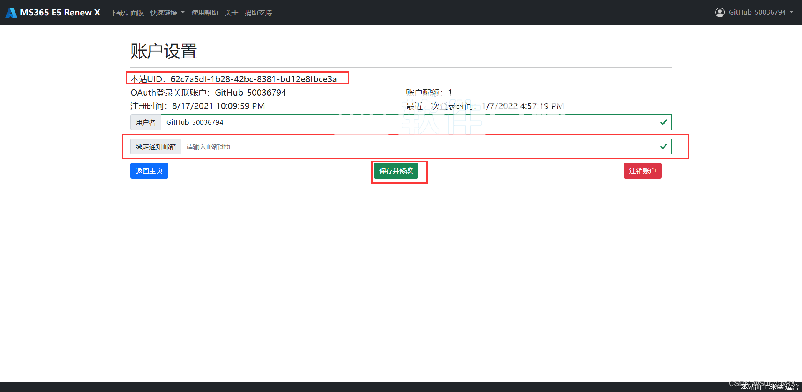Go to the 关于 page
802x392 pixels.
[231, 13]
